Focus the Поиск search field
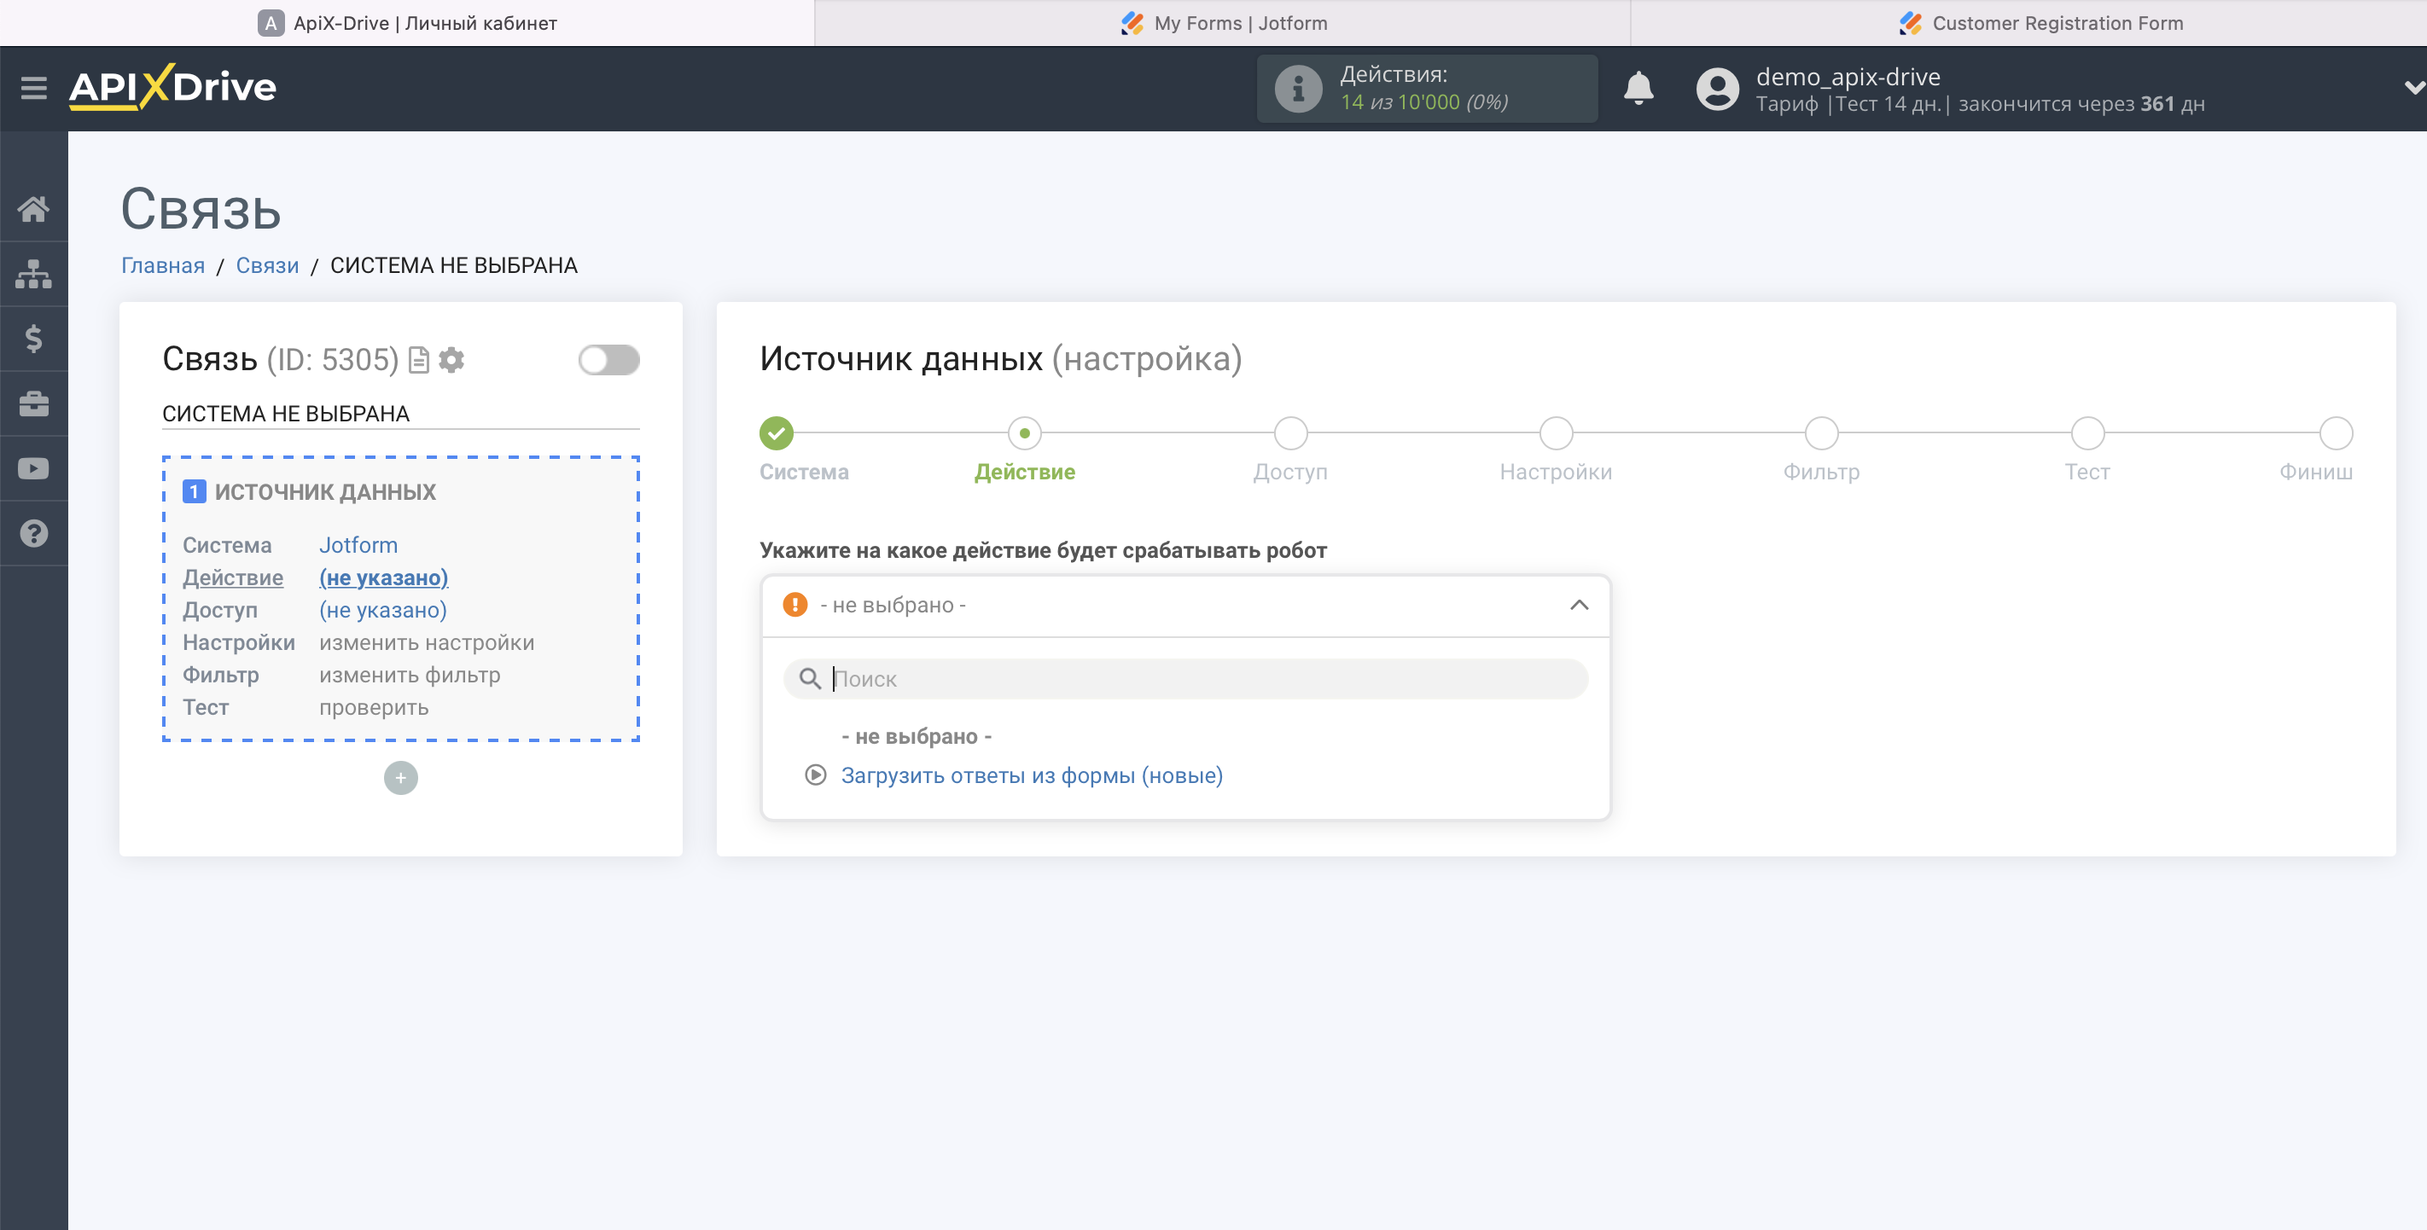The image size is (2427, 1230). pyautogui.click(x=1185, y=678)
